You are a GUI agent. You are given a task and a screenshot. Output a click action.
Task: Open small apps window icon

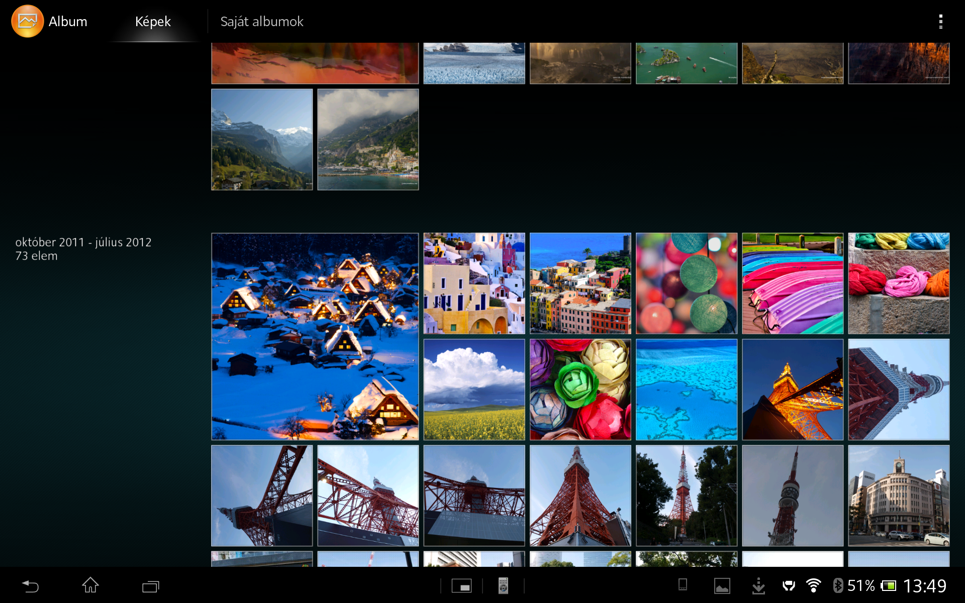click(461, 586)
